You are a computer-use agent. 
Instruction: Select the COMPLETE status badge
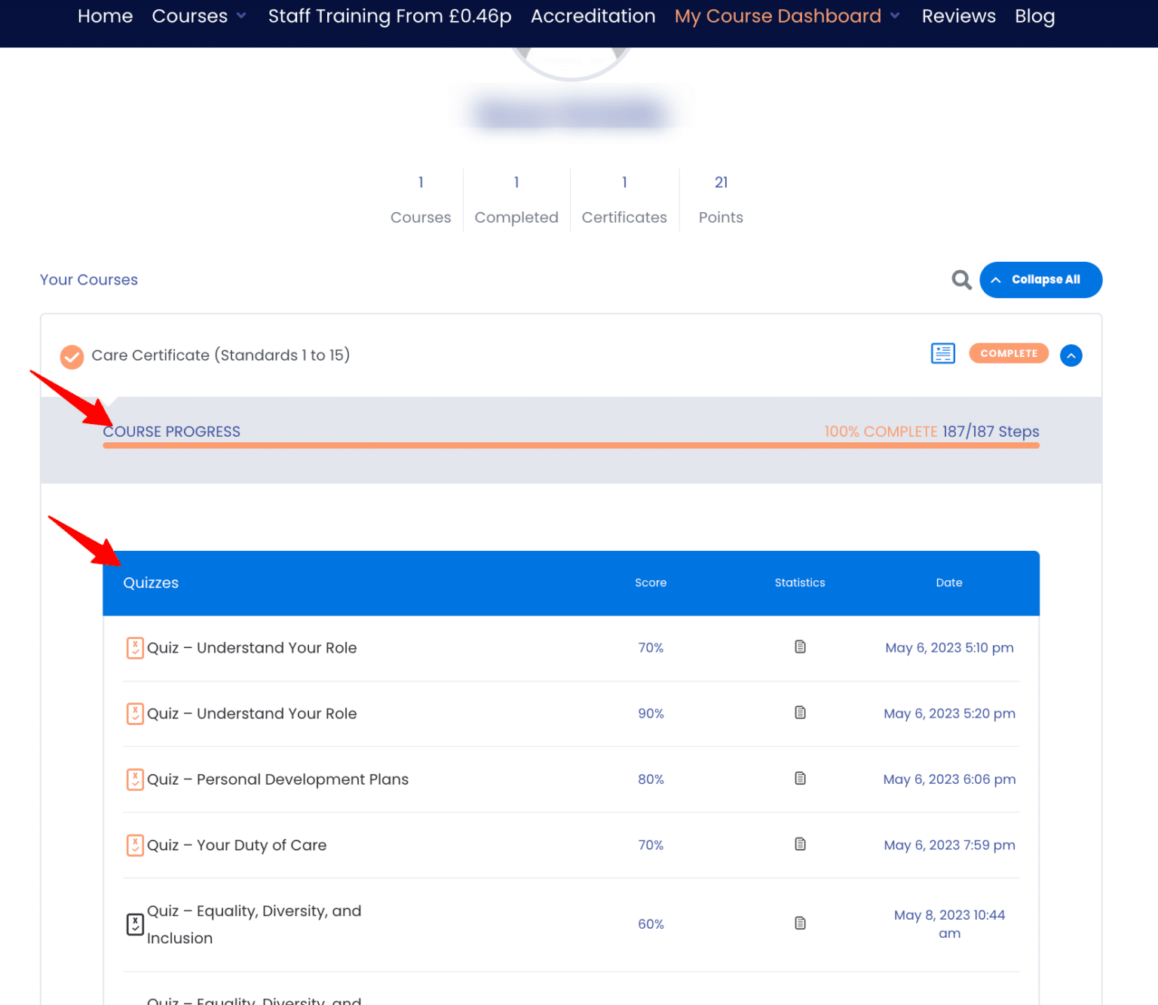pos(1008,353)
